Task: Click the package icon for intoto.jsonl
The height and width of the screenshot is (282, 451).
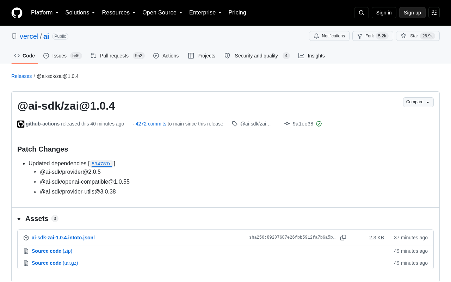Action: tap(26, 238)
